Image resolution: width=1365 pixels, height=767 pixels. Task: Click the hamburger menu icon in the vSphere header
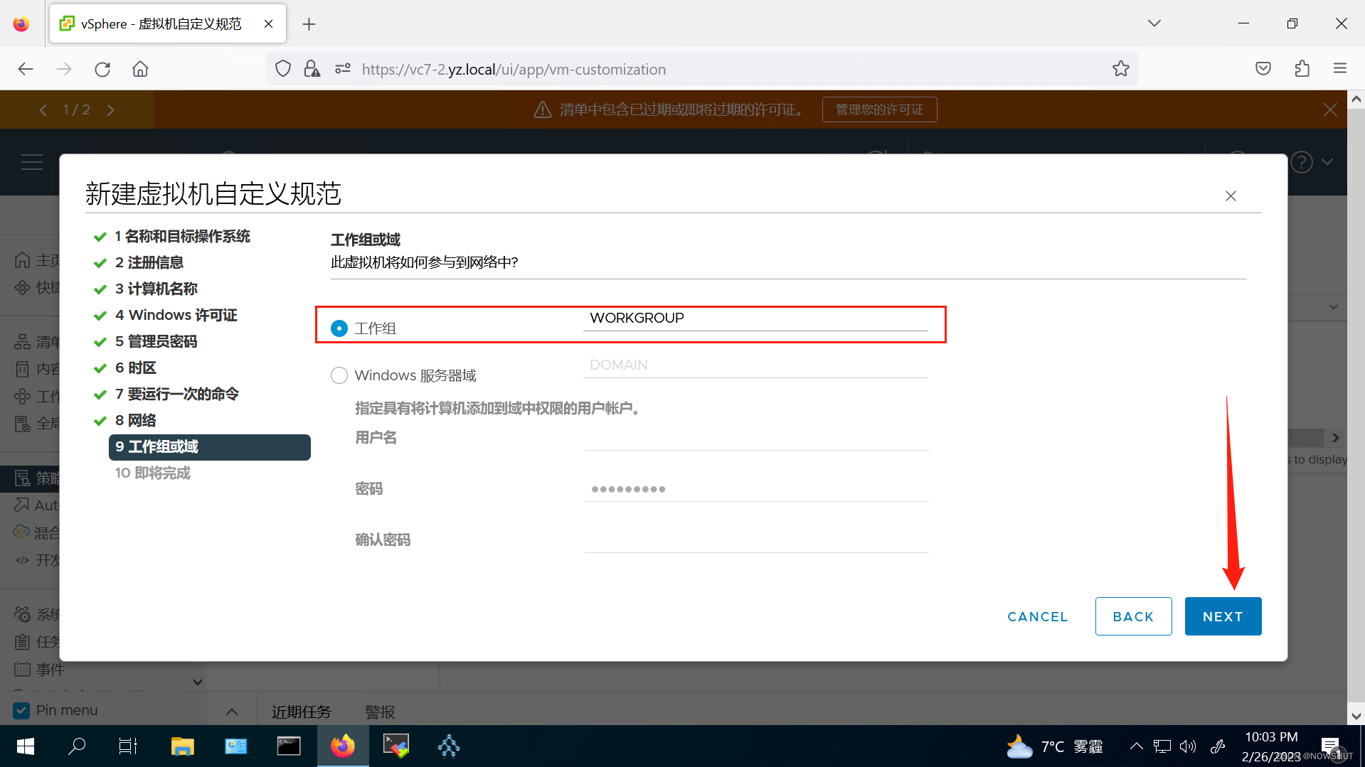[32, 161]
